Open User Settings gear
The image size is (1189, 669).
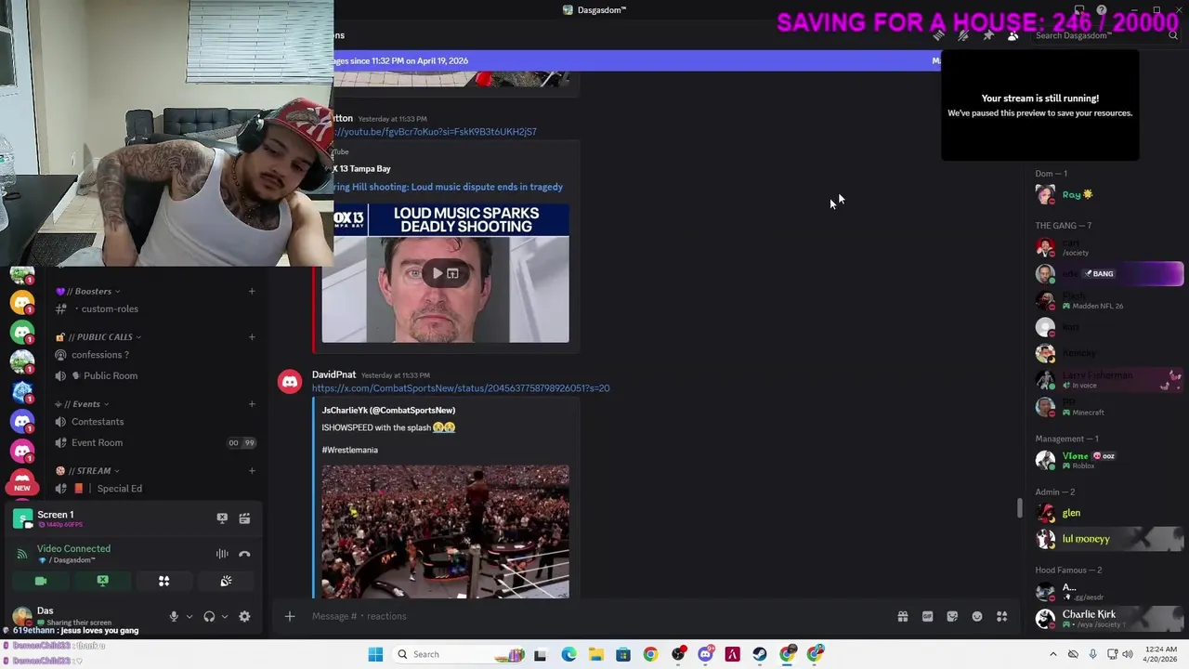tap(244, 616)
